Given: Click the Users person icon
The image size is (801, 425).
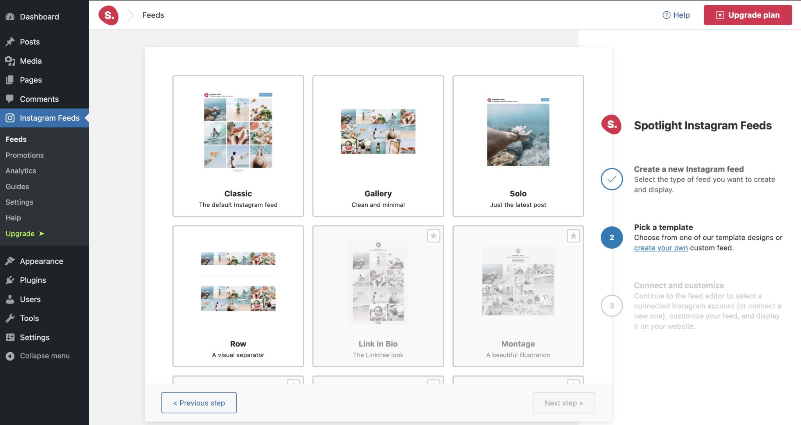Looking at the screenshot, I should 10,299.
